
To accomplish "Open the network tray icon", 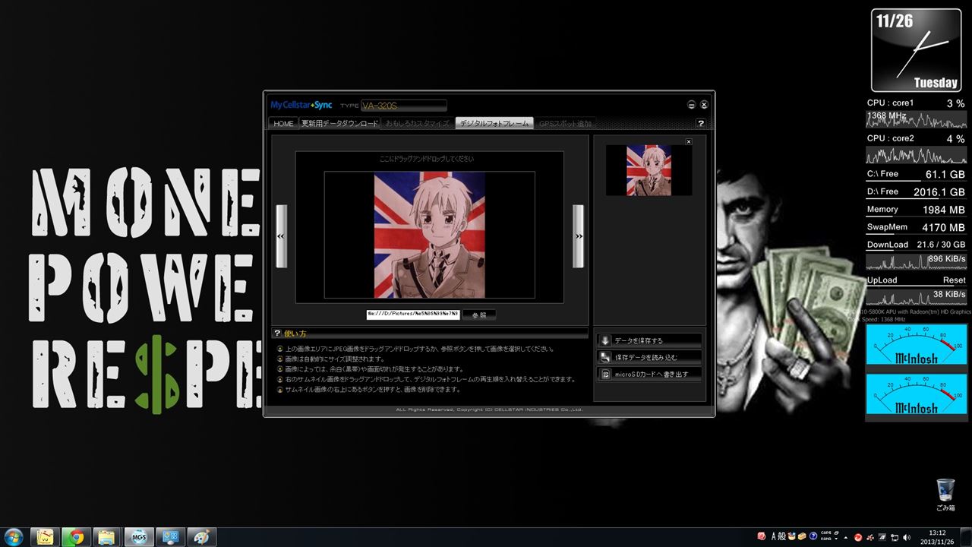I will (895, 537).
